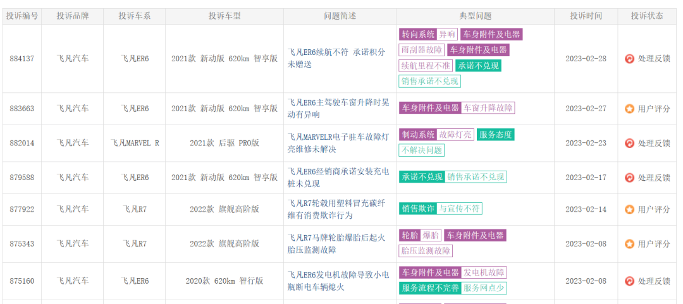Click the 车身附件及电器 tag in row 875160
The width and height of the screenshot is (683, 304).
click(x=431, y=272)
